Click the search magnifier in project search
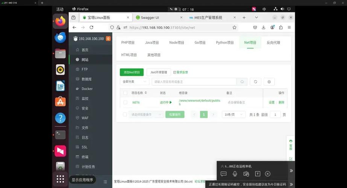 coord(242,82)
